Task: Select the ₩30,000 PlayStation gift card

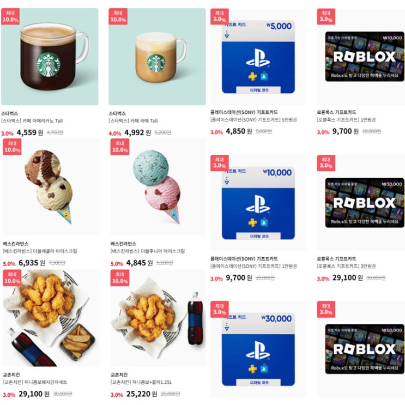Action: point(258,349)
